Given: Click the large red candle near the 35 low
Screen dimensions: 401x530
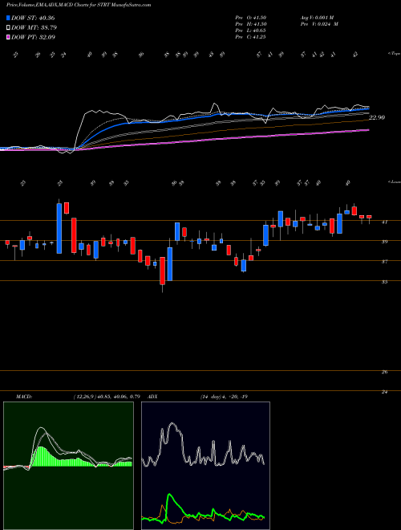Looking at the screenshot, I should 162,271.
